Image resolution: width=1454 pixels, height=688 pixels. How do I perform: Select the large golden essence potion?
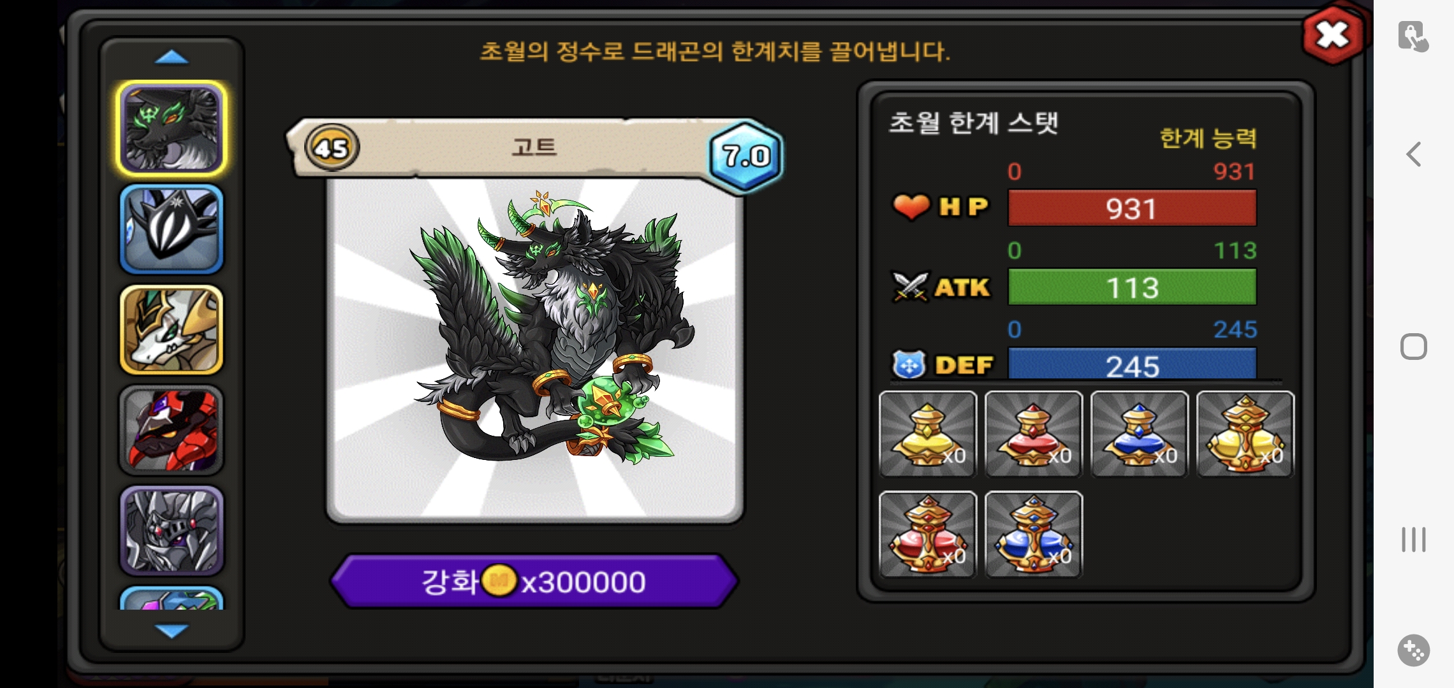point(1245,434)
